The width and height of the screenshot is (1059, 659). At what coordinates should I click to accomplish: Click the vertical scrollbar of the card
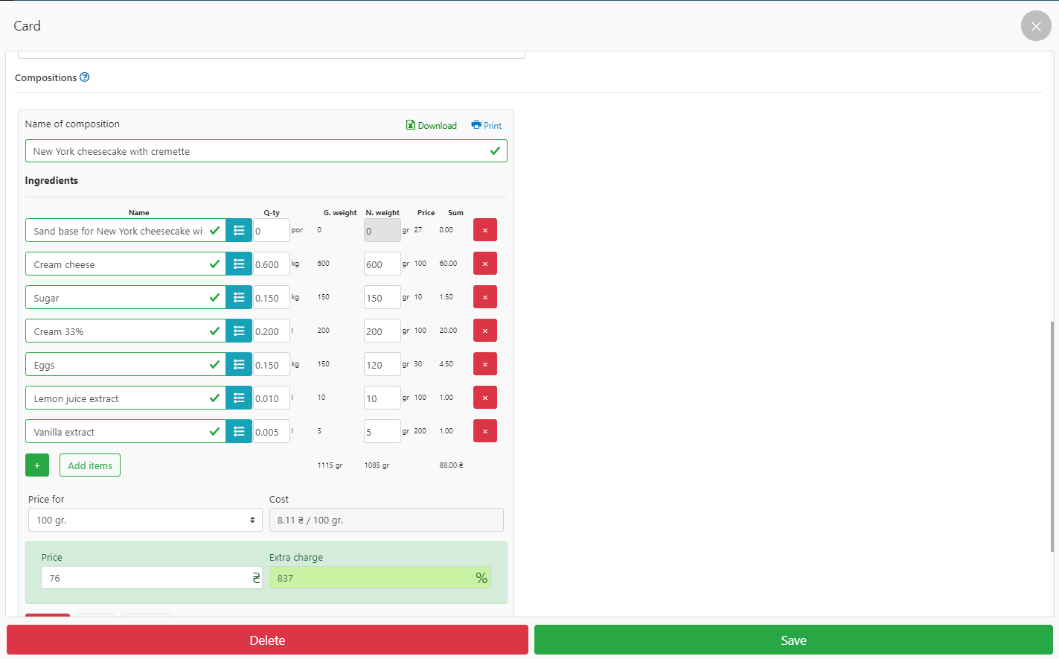pos(1052,436)
